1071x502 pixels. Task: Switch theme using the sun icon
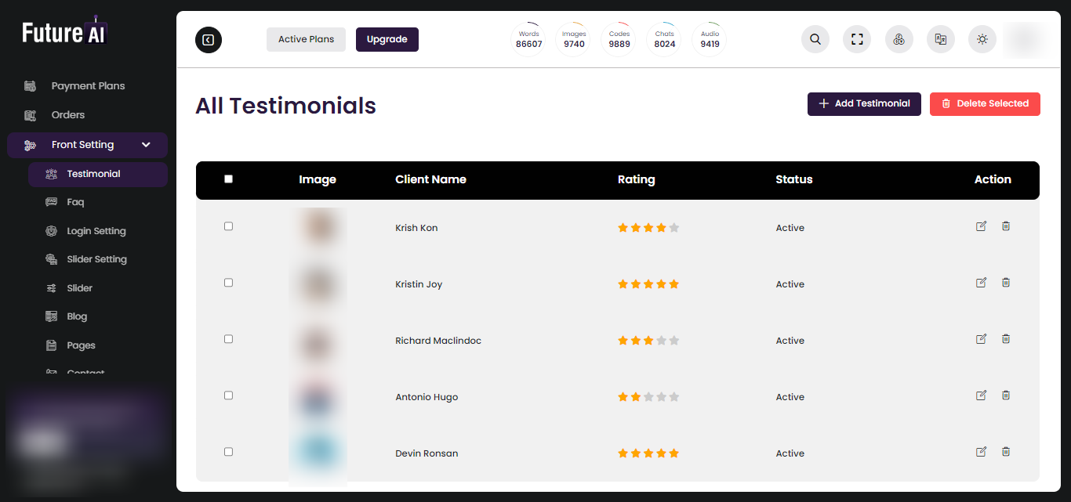click(982, 39)
